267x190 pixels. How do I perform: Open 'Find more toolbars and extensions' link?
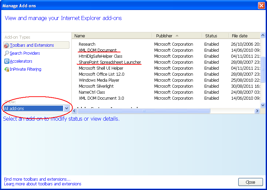point(37,179)
